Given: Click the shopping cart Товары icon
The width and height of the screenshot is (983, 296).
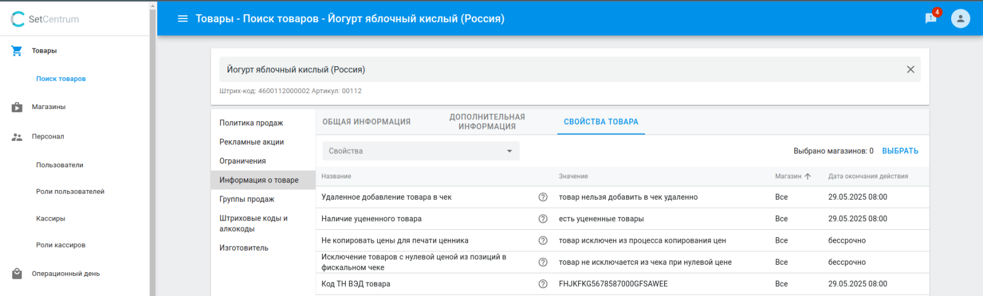Looking at the screenshot, I should (17, 51).
